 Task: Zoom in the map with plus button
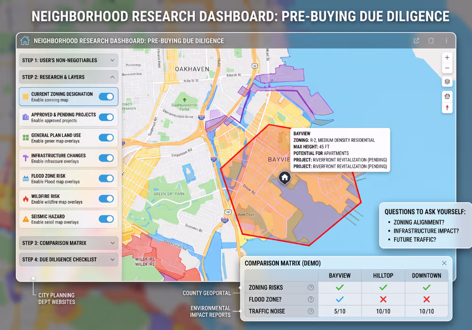point(447,58)
